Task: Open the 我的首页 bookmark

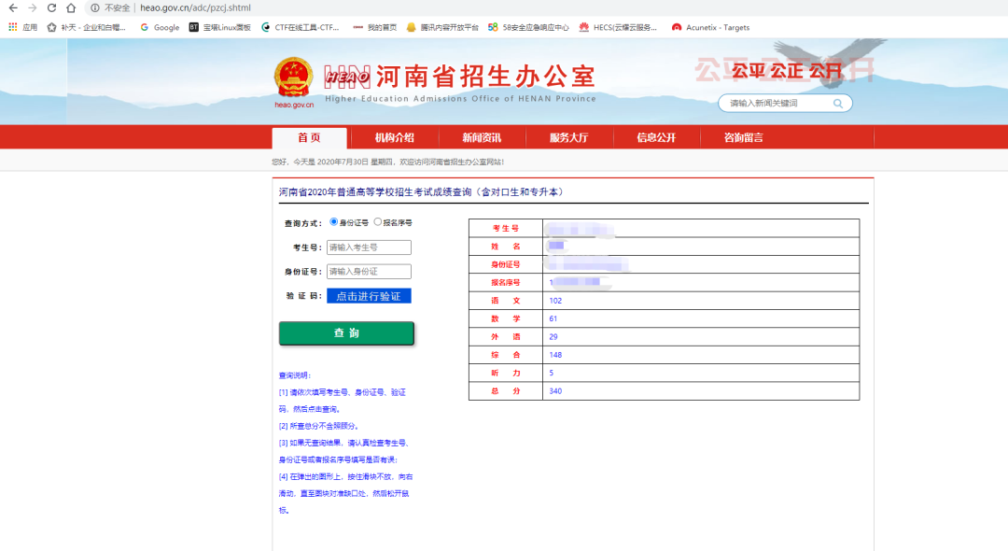Action: click(375, 27)
